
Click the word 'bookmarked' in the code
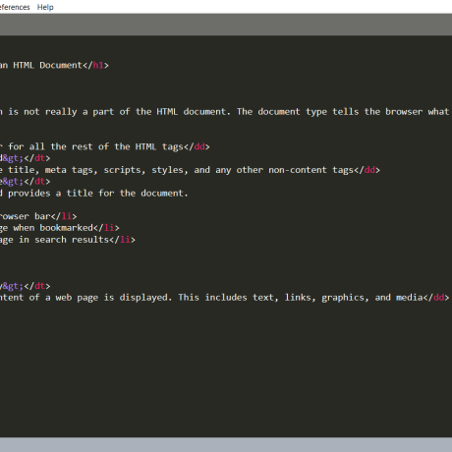click(x=67, y=228)
